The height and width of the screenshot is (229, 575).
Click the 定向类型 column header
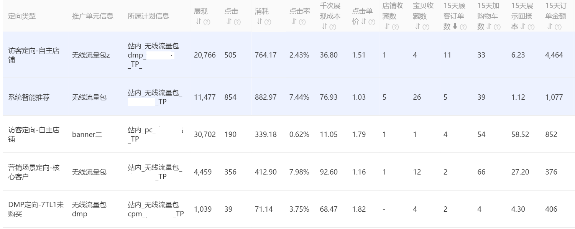22,16
